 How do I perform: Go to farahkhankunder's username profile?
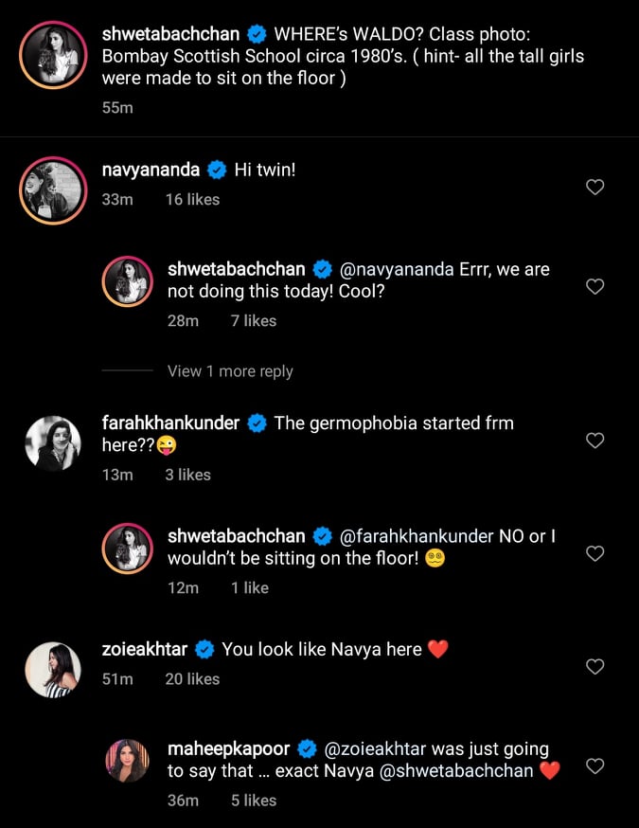[x=170, y=423]
